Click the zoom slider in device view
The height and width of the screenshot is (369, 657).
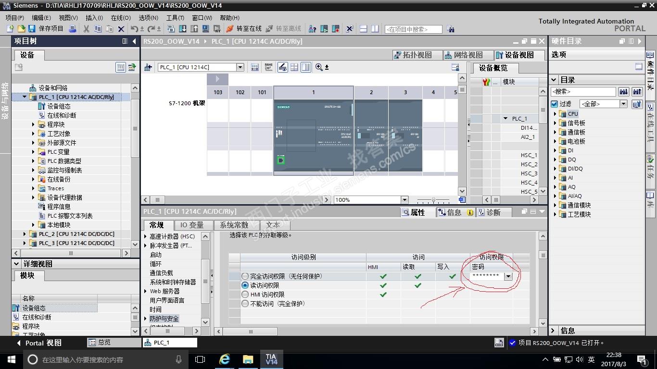[x=433, y=200]
